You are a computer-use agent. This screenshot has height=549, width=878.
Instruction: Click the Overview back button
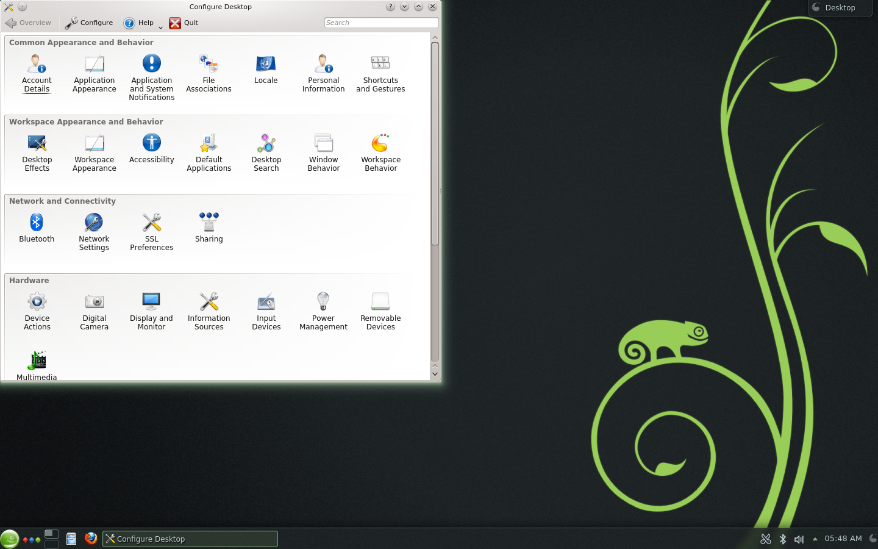tap(28, 23)
